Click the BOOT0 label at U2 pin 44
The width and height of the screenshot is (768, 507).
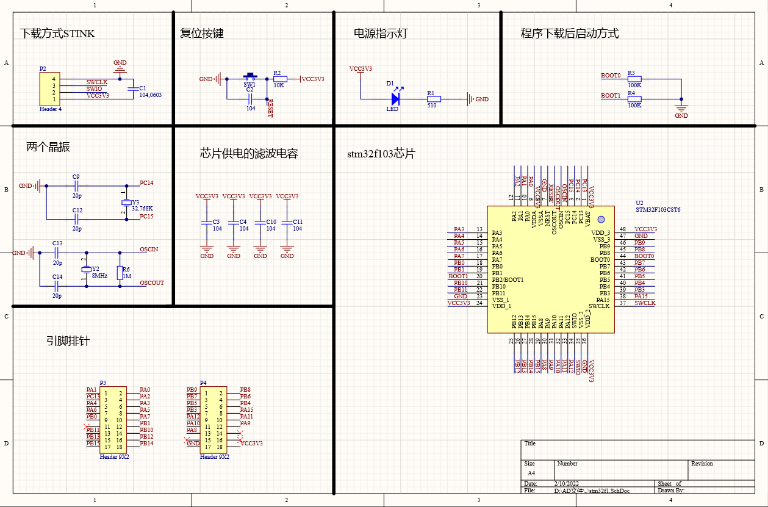644,256
